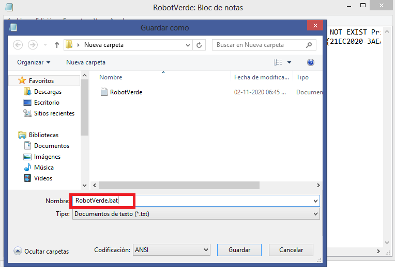This screenshot has height=267, width=395.
Task: Open view options dropdown arrow
Action: (x=289, y=62)
